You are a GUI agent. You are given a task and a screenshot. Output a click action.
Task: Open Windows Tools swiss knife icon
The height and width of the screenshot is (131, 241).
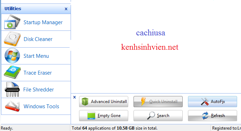(12, 106)
